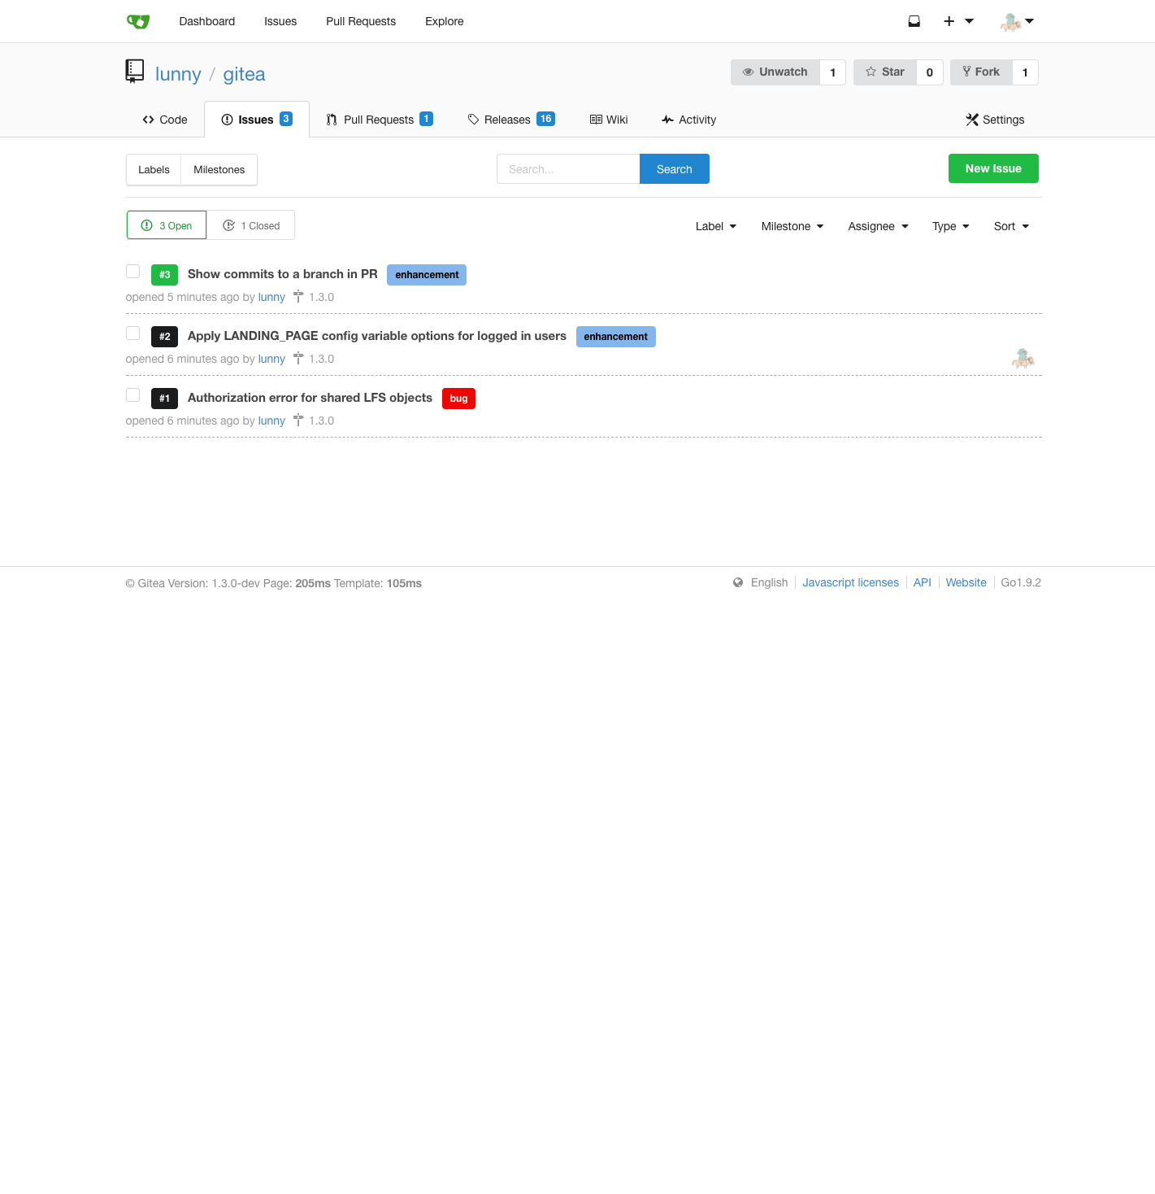Click the repository book icon
The width and height of the screenshot is (1155, 1194).
[135, 72]
